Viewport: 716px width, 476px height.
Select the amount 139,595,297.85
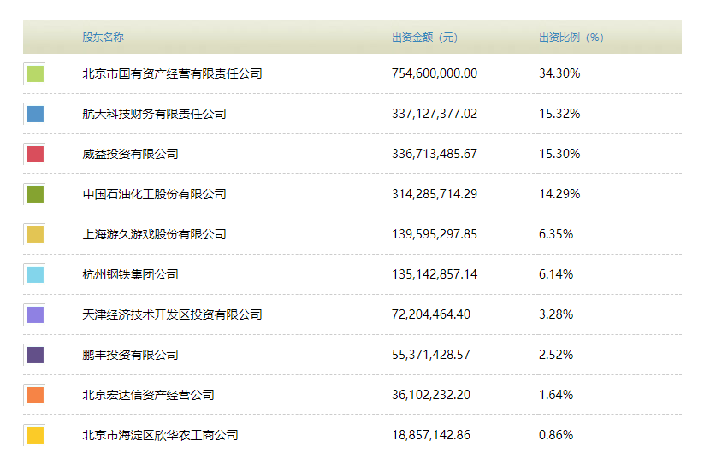(435, 234)
